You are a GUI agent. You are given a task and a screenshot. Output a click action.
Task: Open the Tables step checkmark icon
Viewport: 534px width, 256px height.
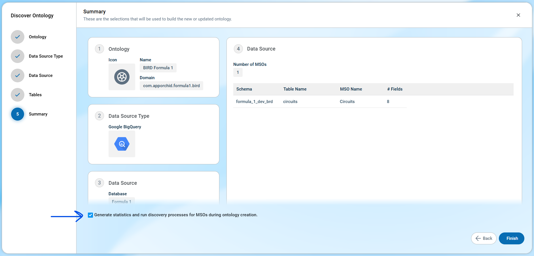18,95
